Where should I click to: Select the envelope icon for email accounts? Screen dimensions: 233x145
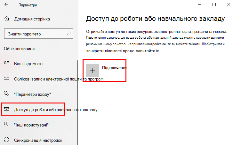point(6,78)
